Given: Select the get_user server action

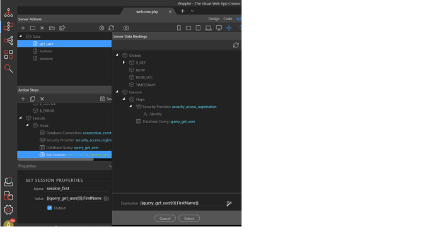Looking at the screenshot, I should (64, 44).
